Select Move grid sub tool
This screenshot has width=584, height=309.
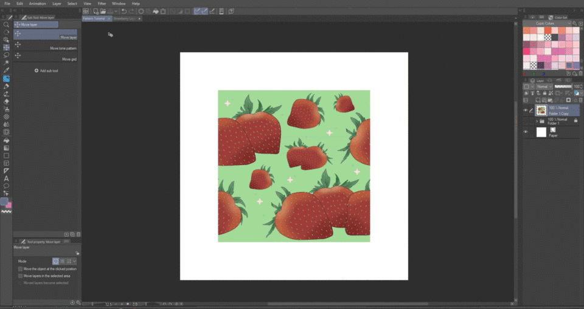click(46, 56)
